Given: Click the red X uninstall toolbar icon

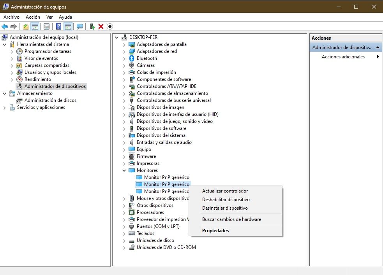Looking at the screenshot, I should click(x=101, y=26).
